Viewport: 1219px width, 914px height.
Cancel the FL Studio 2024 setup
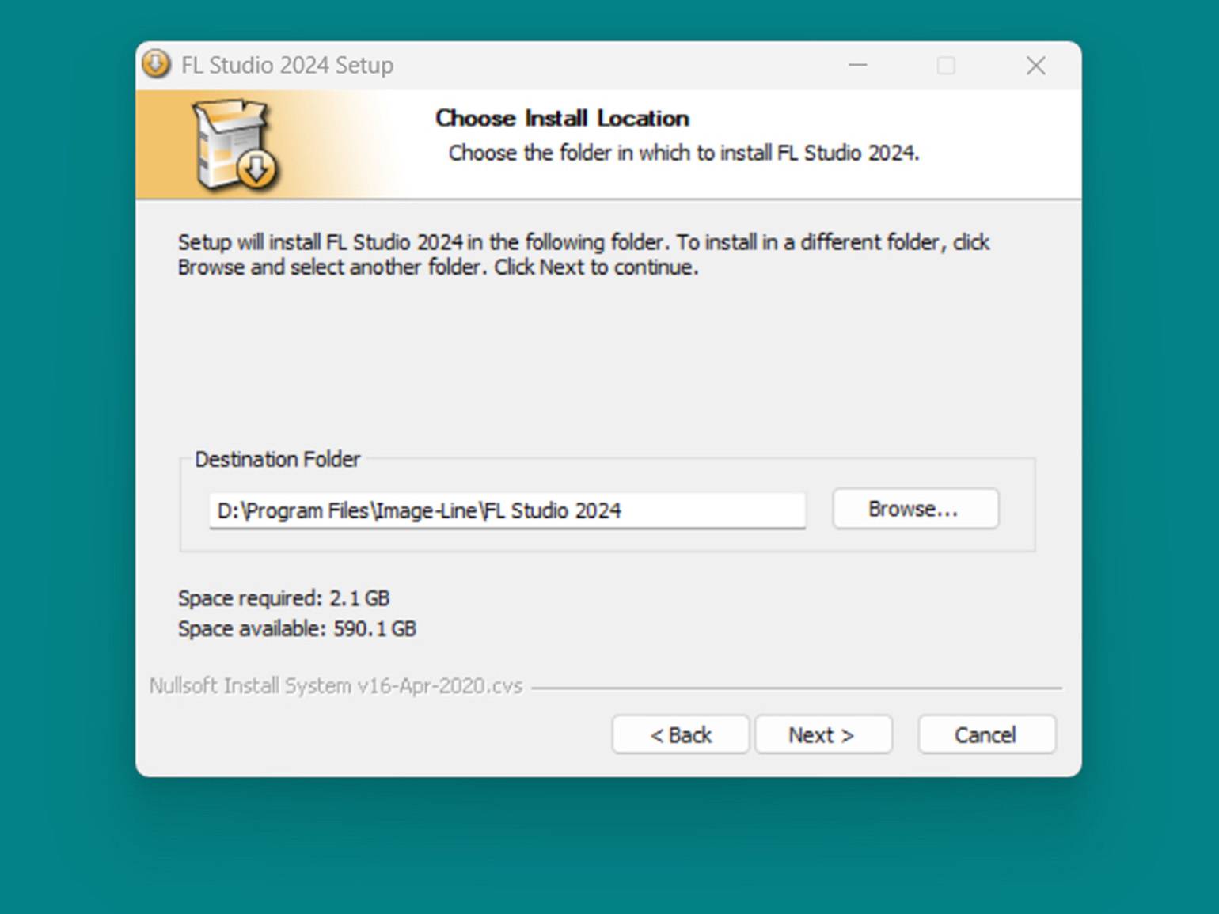tap(986, 735)
